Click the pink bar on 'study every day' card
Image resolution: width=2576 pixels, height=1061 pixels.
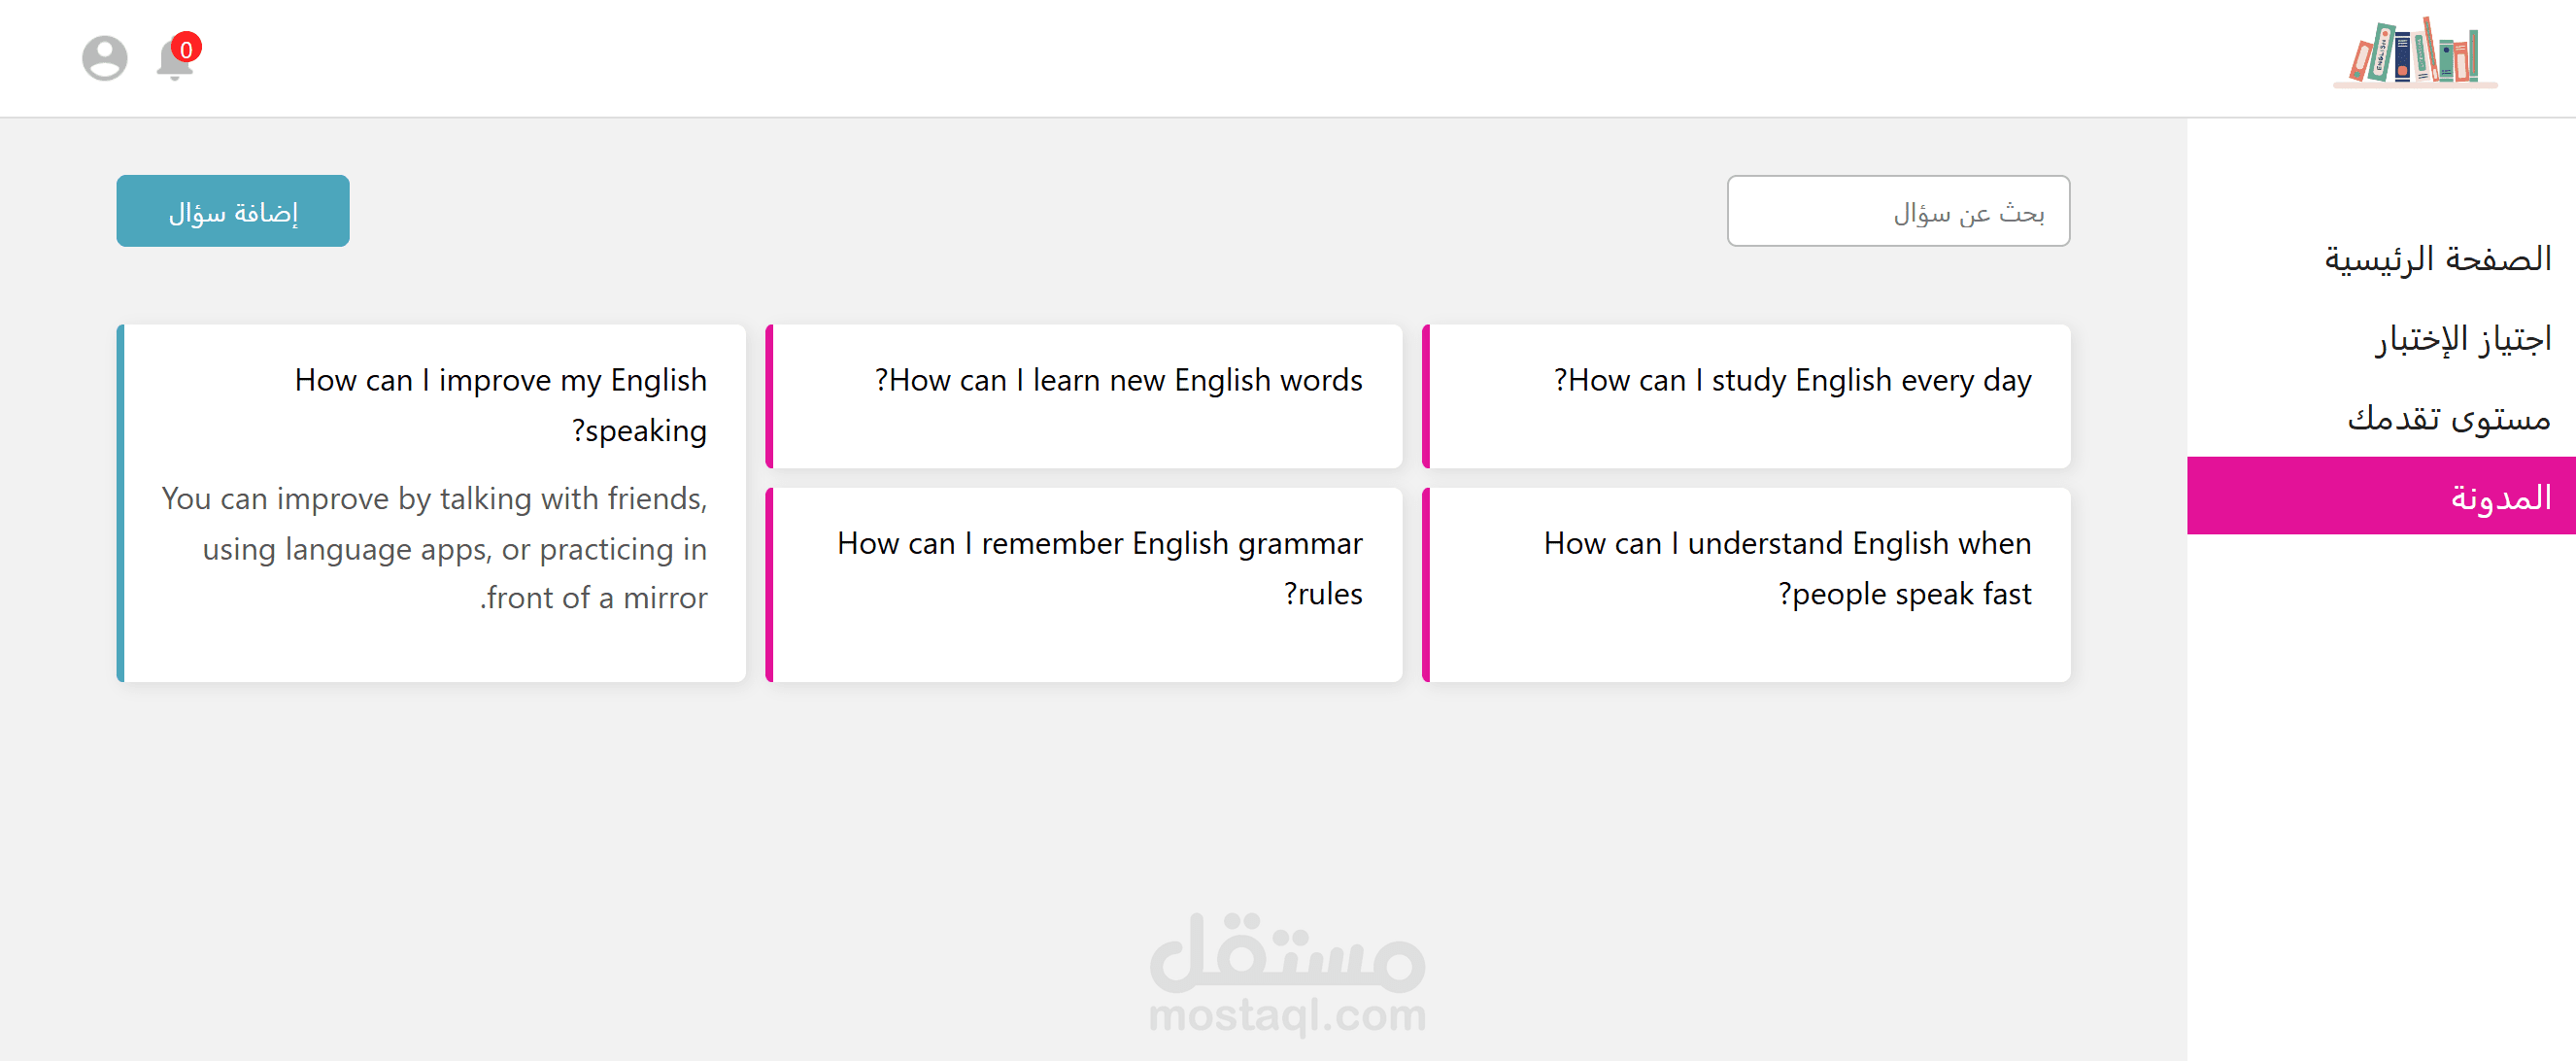[1426, 396]
